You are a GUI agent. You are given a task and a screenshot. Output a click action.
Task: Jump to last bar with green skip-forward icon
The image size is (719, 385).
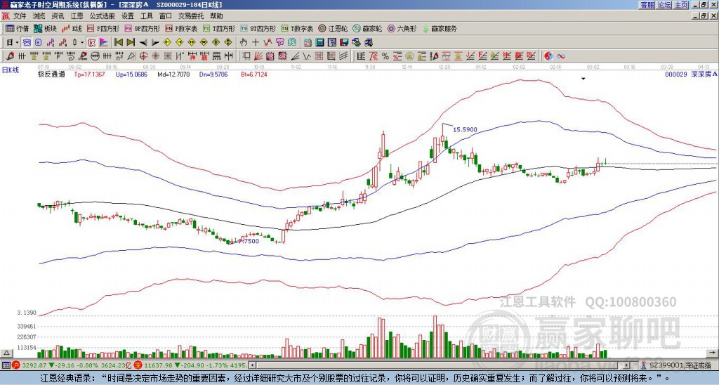click(131, 43)
